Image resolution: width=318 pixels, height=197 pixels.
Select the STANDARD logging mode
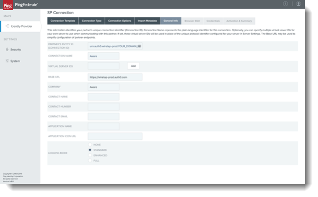tap(90, 150)
